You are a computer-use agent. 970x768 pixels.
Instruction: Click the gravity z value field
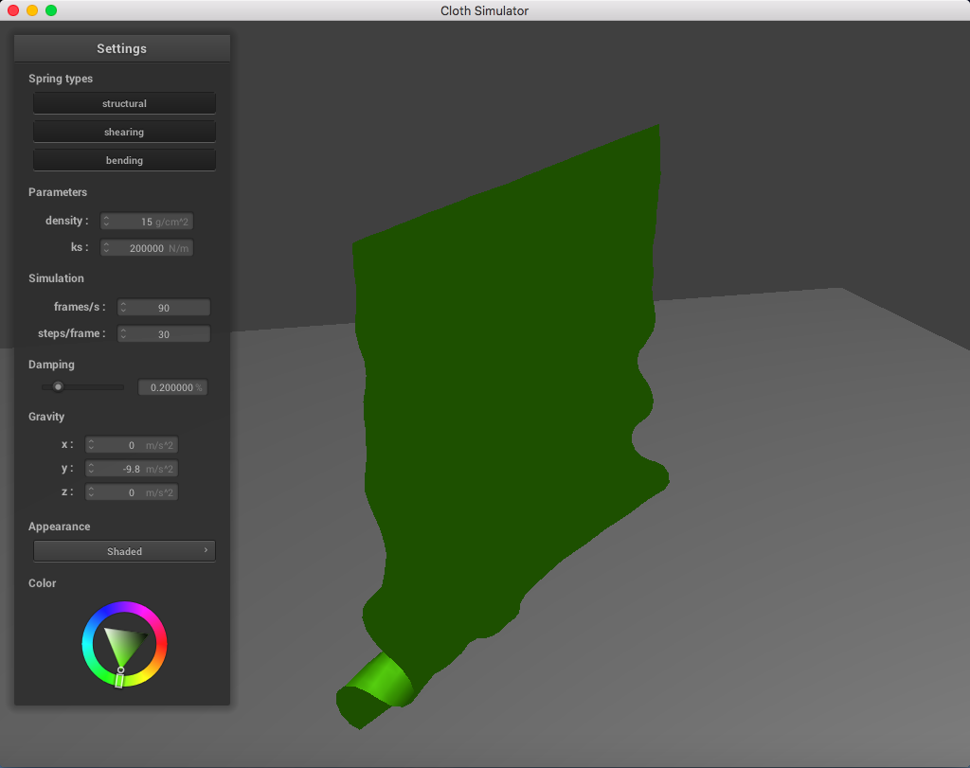[132, 492]
